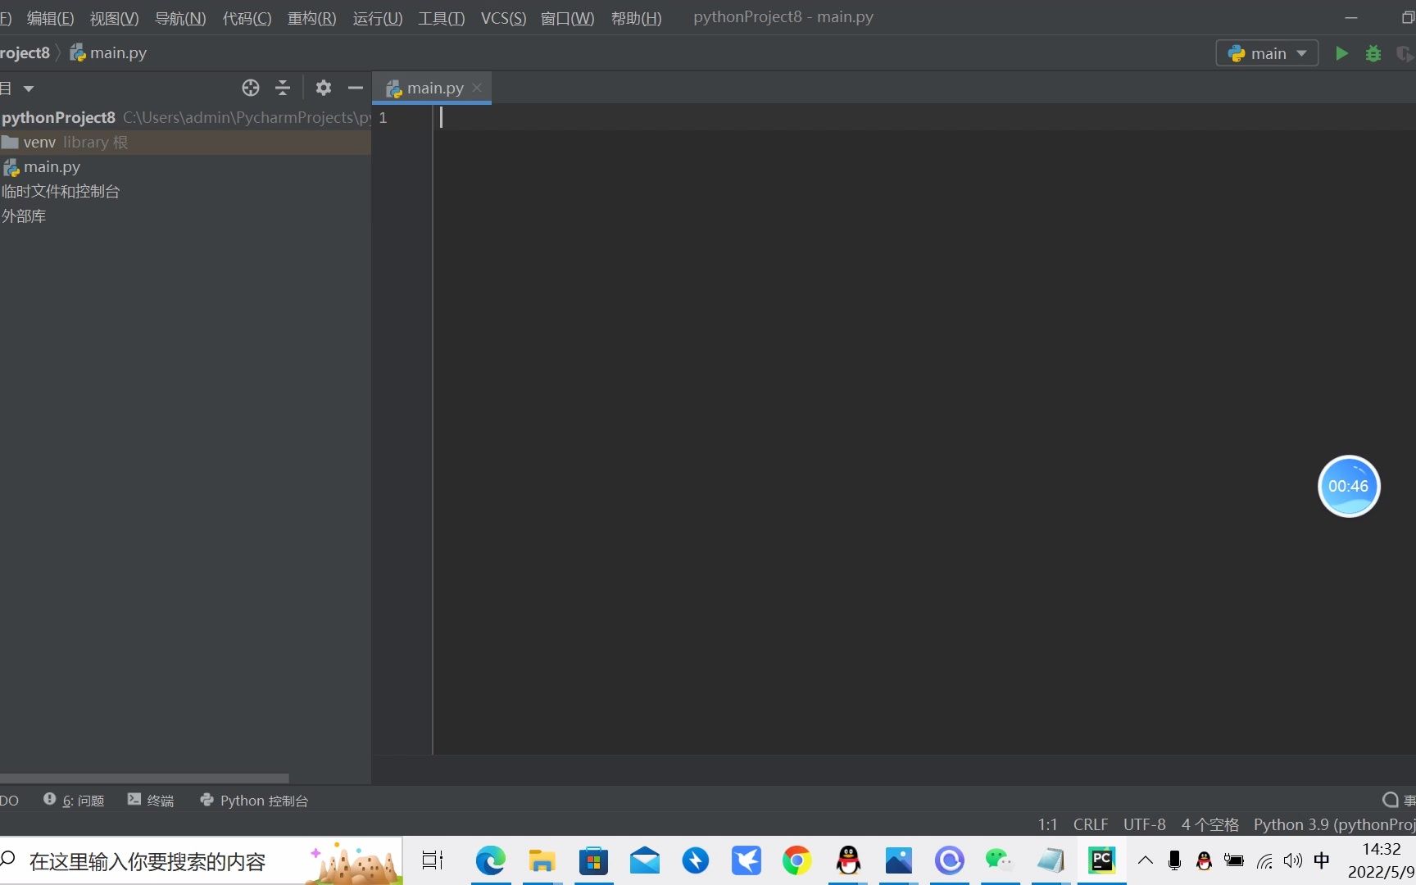Image resolution: width=1416 pixels, height=885 pixels.
Task: Locate the current file with the crosshair icon
Action: (251, 88)
